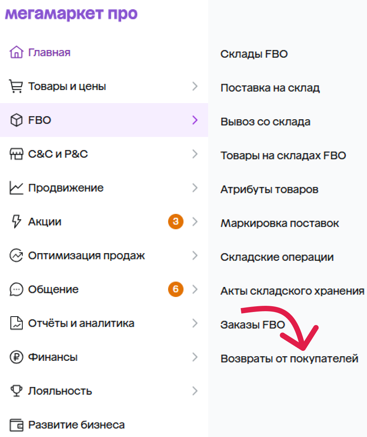Click the chart icon for Продвижение
Viewport: 367px width, 437px height.
[16, 188]
